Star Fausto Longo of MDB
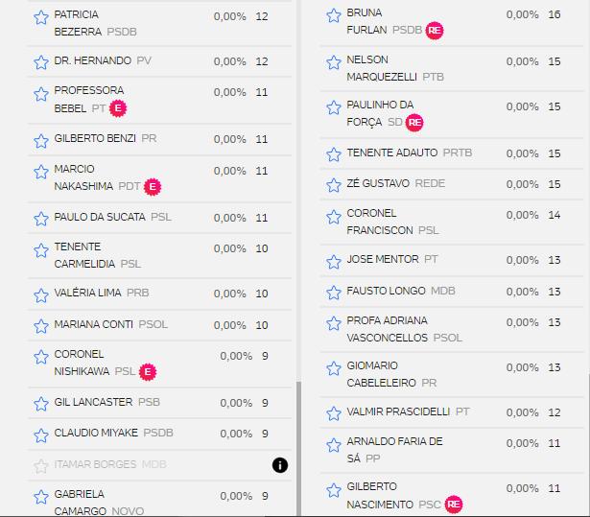This screenshot has height=517, width=590. pyautogui.click(x=334, y=291)
